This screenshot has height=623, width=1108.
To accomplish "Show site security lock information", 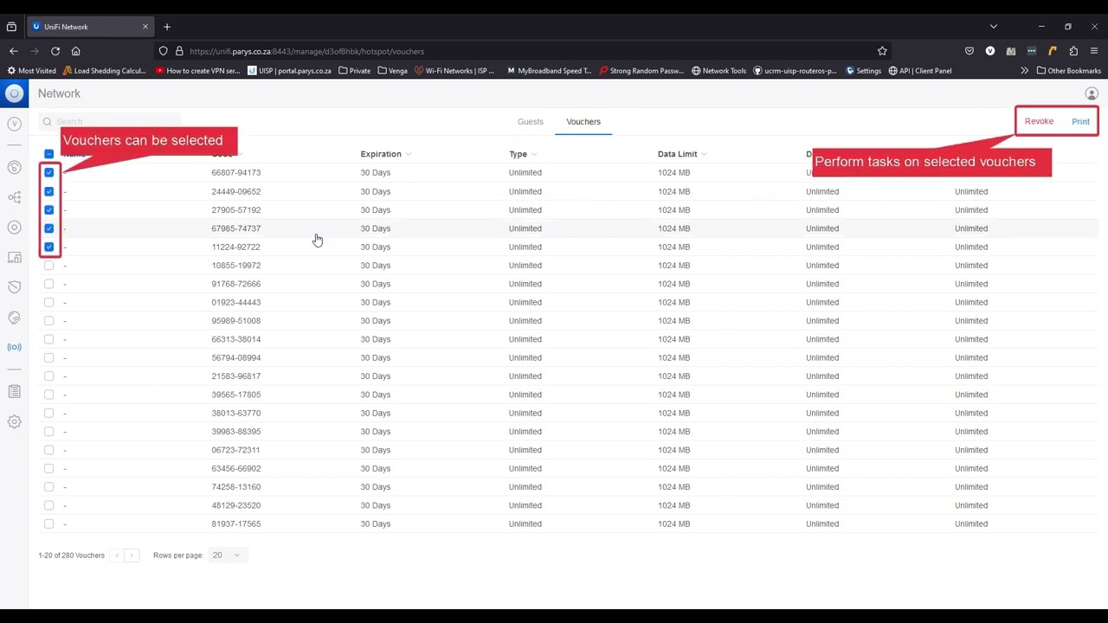I will coord(179,51).
